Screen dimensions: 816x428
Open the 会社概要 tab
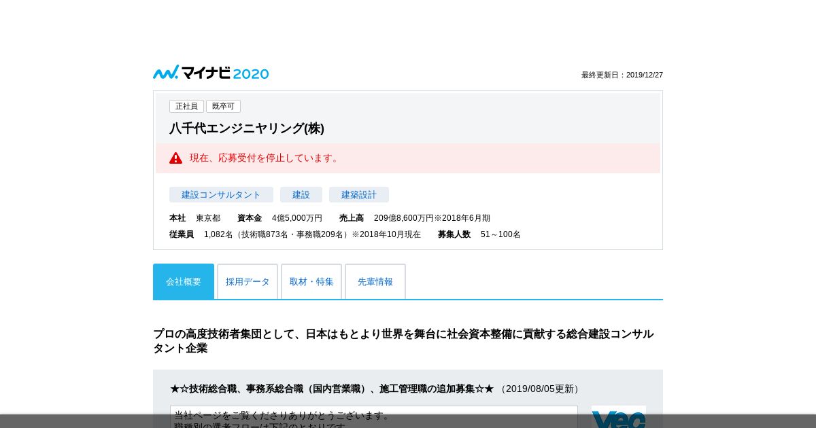[x=184, y=281]
